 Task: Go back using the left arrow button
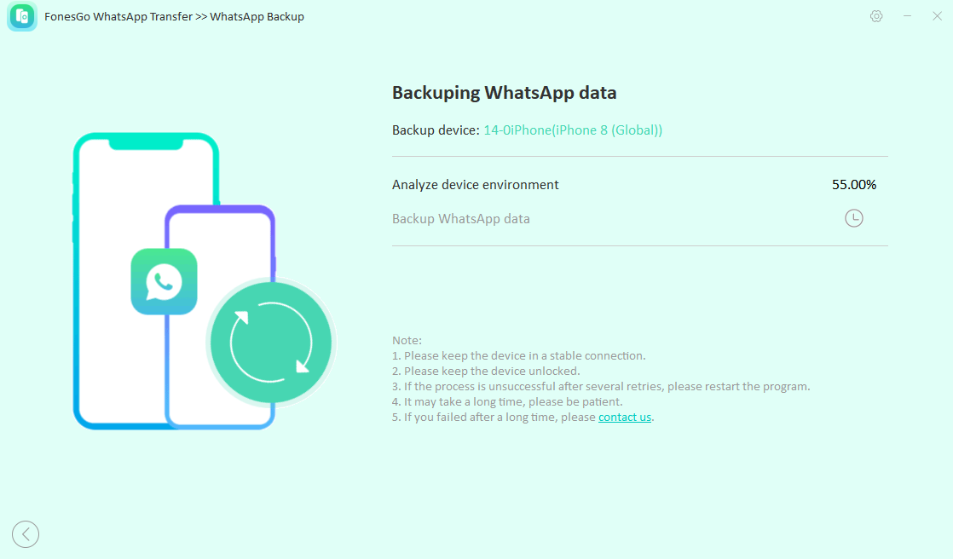tap(26, 534)
